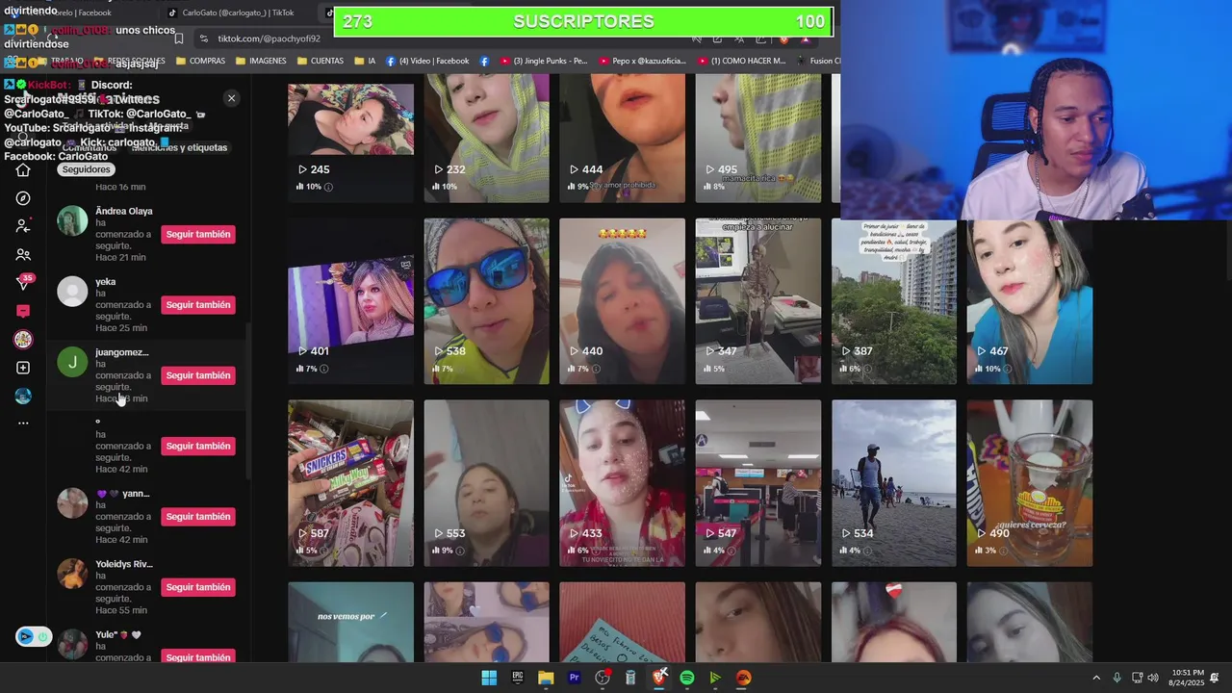This screenshot has height=693, width=1232.
Task: Follow back juangomez
Action: (198, 375)
